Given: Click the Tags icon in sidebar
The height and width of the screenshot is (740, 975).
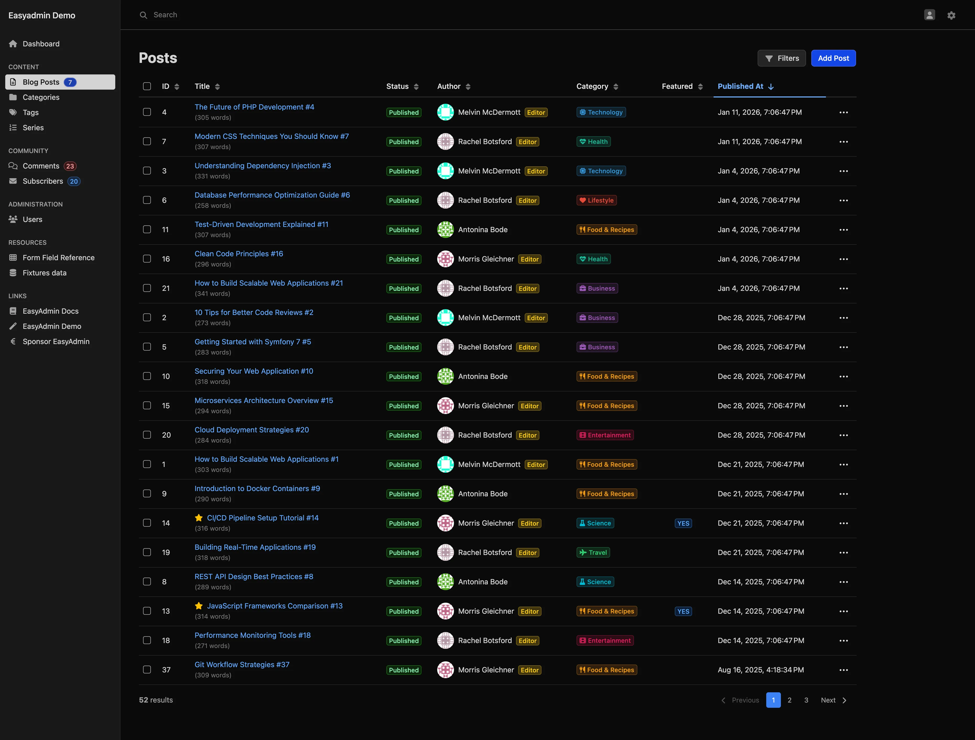Looking at the screenshot, I should click(13, 112).
